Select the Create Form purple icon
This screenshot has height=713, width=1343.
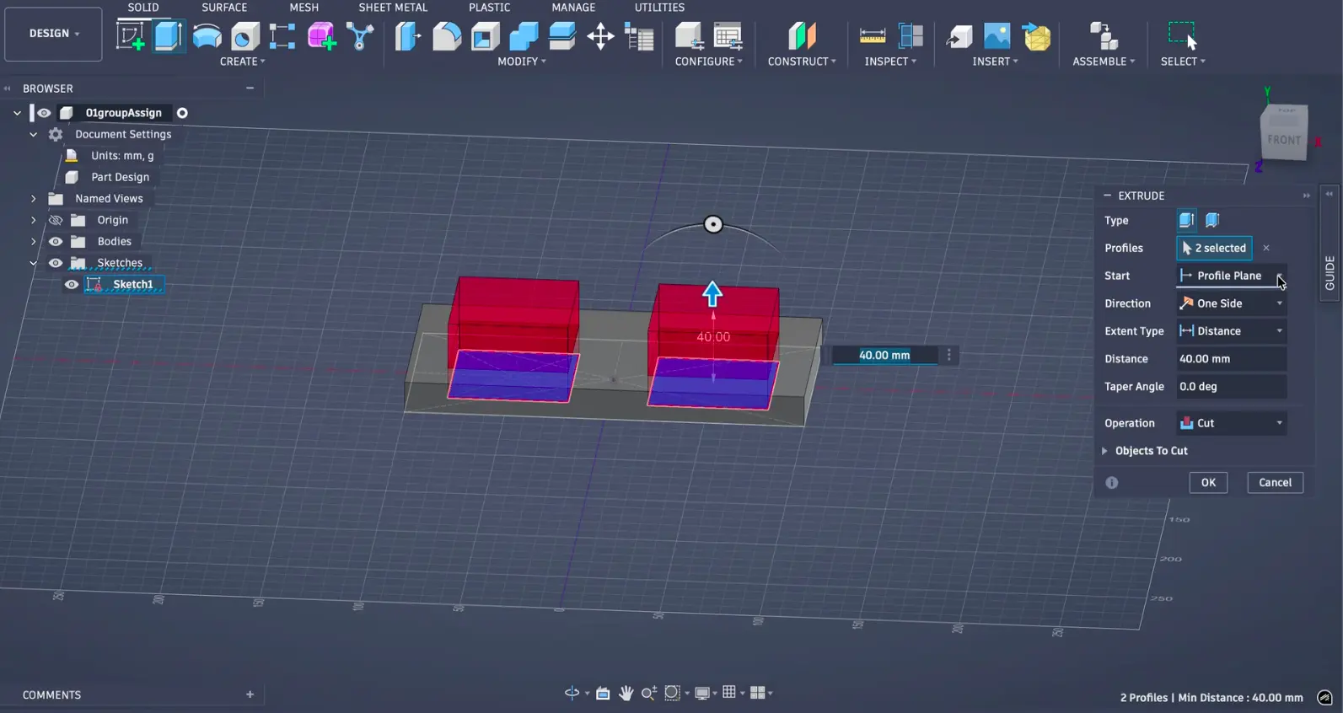click(321, 36)
